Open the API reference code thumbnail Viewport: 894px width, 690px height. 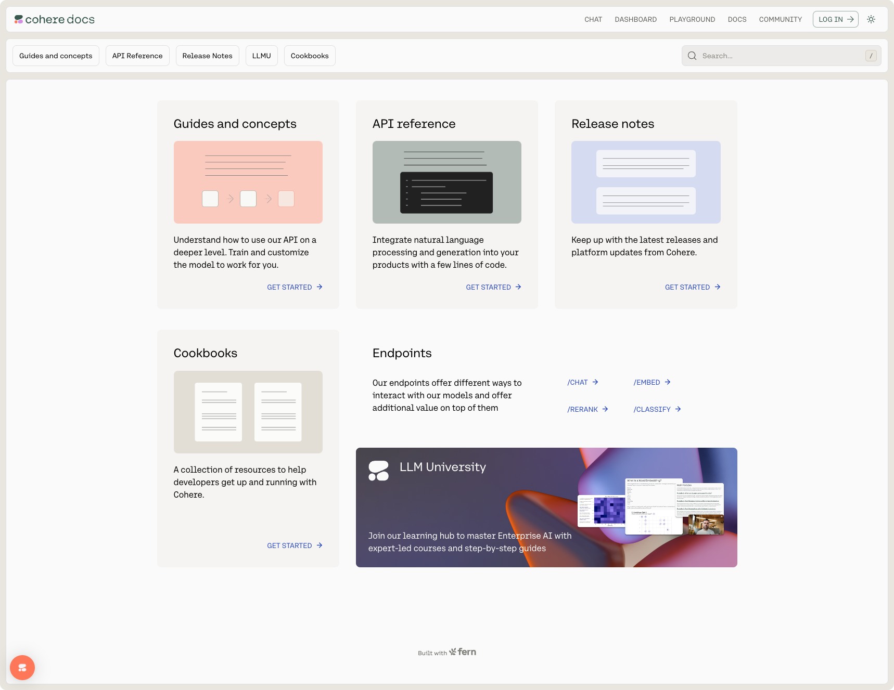446,182
